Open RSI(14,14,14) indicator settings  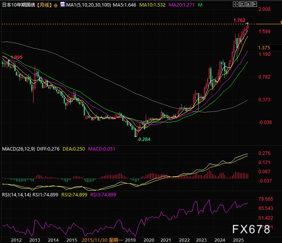click(x=17, y=195)
